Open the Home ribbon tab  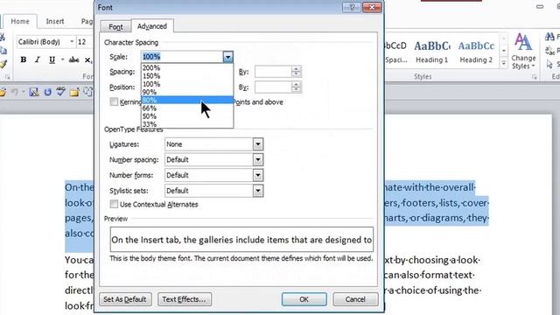(20, 21)
